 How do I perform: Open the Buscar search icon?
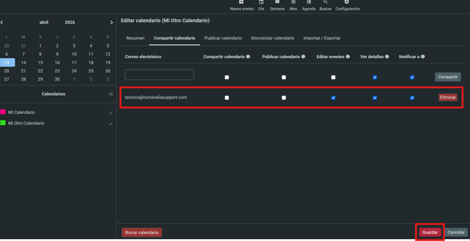(325, 2)
